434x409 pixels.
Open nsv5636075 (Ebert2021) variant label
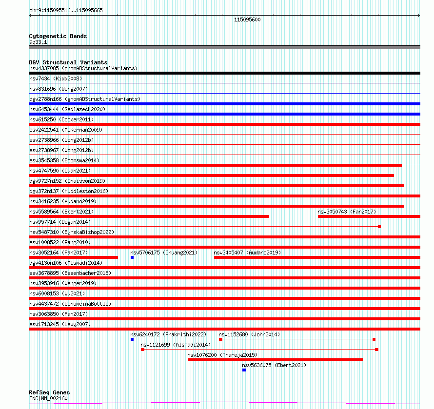tap(274, 365)
